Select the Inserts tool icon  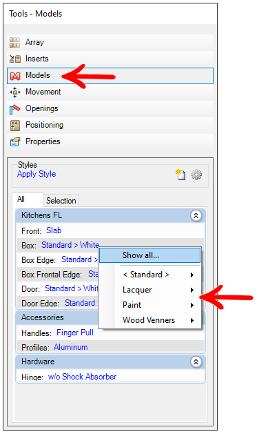(x=15, y=59)
